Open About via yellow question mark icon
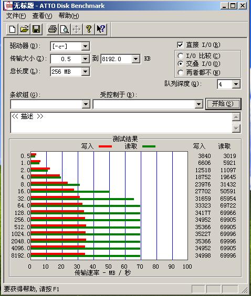Viewport: 251px width, 296px height. 89,29
